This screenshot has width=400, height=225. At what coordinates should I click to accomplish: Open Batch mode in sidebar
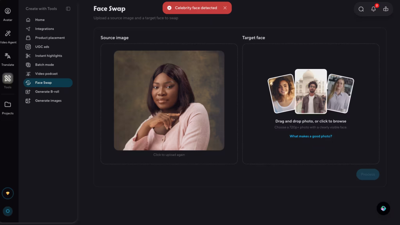[45, 65]
